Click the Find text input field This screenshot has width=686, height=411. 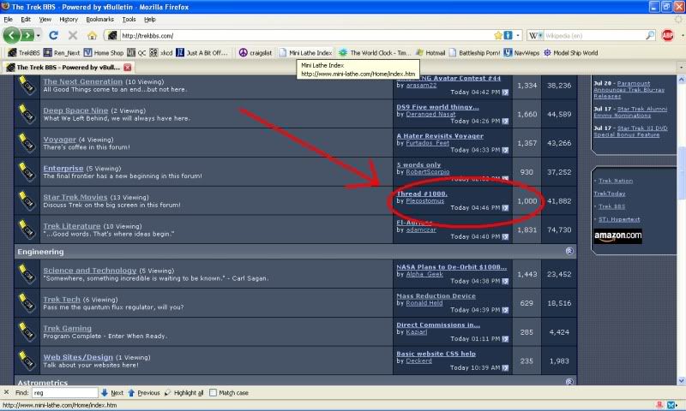(x=65, y=393)
